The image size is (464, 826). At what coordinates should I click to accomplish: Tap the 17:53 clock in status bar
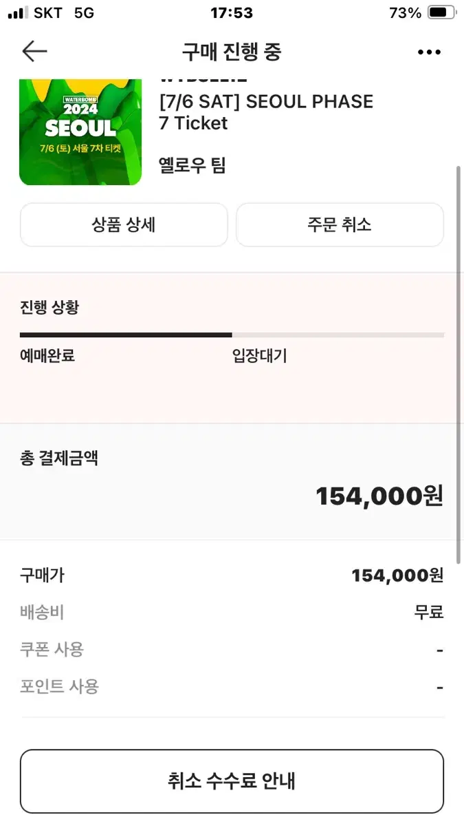pos(232,12)
